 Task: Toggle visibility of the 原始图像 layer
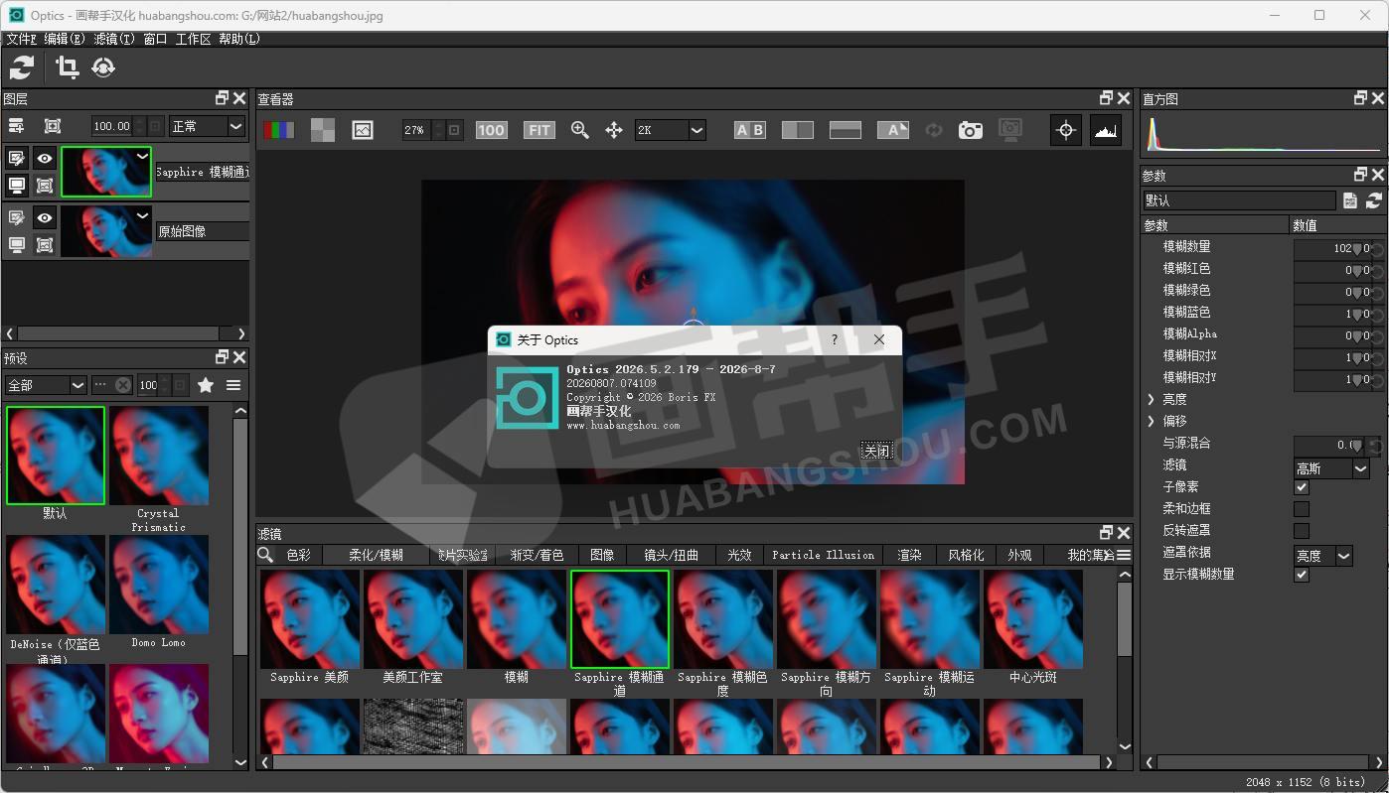pyautogui.click(x=45, y=217)
